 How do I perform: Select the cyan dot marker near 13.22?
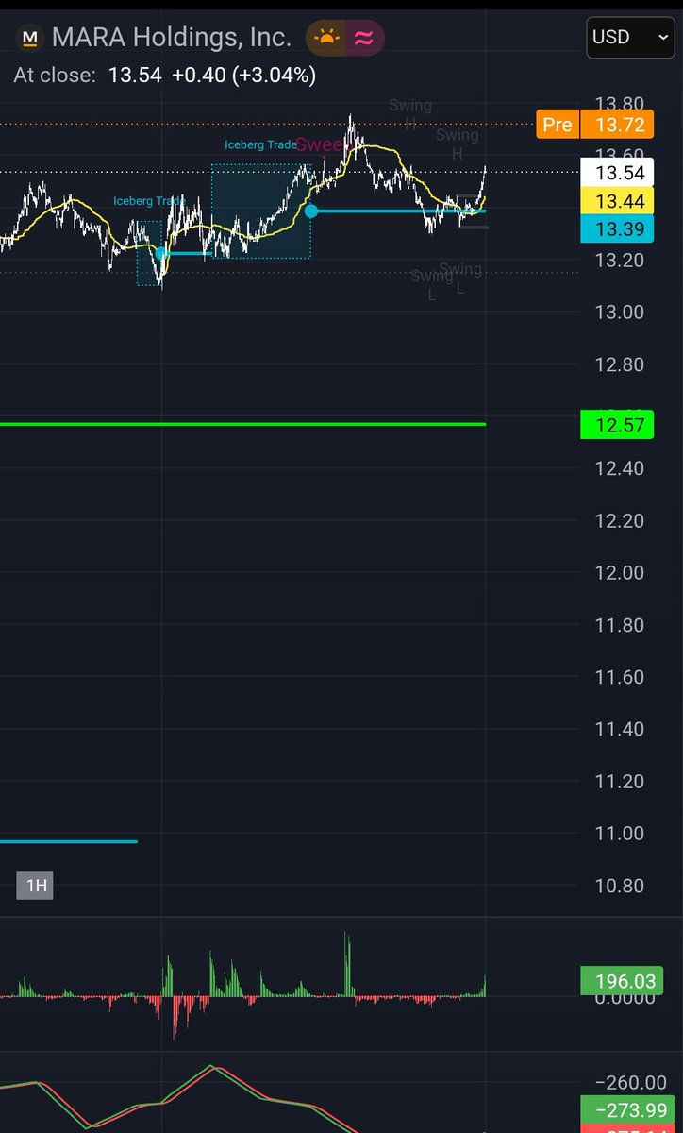pyautogui.click(x=162, y=253)
